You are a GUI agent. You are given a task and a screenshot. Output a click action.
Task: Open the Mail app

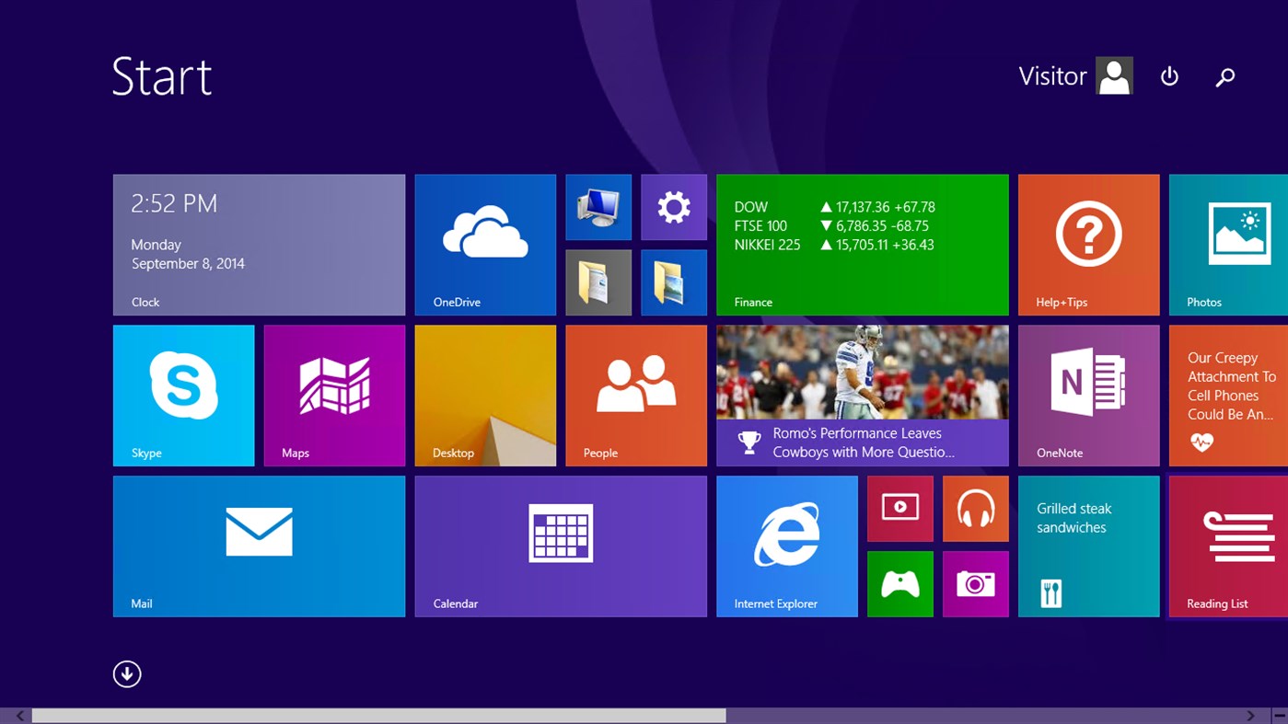tap(259, 546)
